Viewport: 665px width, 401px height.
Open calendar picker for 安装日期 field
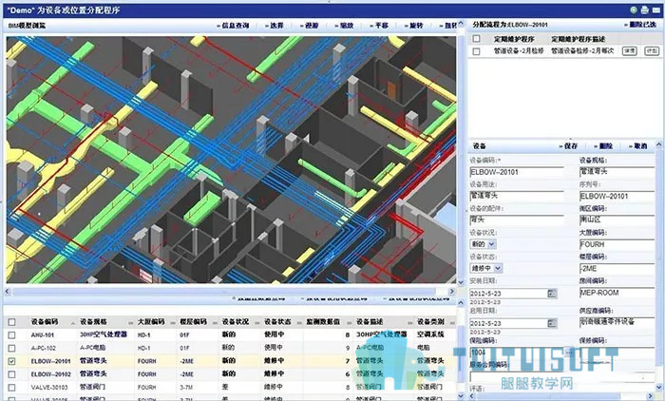point(552,294)
